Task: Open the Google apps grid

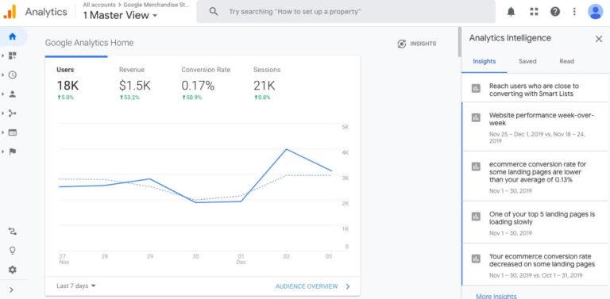Action: [x=534, y=12]
